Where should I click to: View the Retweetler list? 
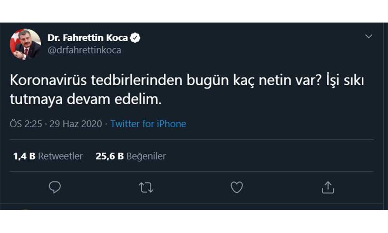click(61, 156)
